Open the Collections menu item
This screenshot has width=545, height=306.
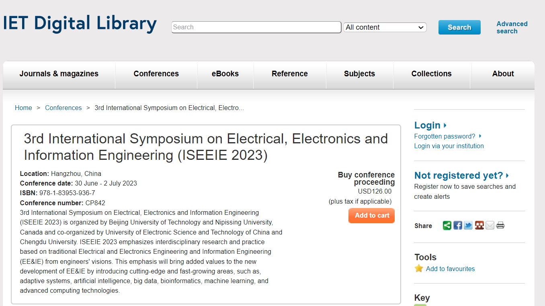point(431,74)
